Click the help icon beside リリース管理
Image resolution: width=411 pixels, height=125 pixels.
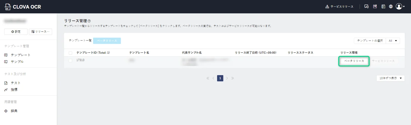point(89,21)
